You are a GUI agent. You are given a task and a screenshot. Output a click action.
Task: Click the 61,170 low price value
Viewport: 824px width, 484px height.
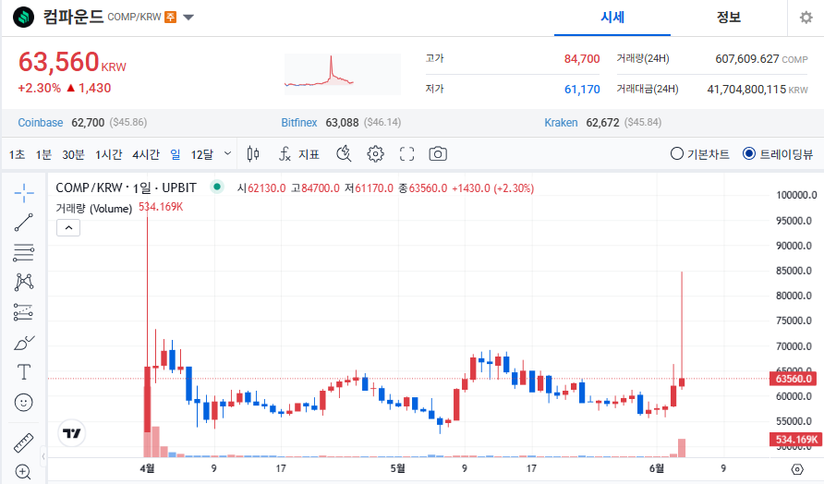pos(582,90)
